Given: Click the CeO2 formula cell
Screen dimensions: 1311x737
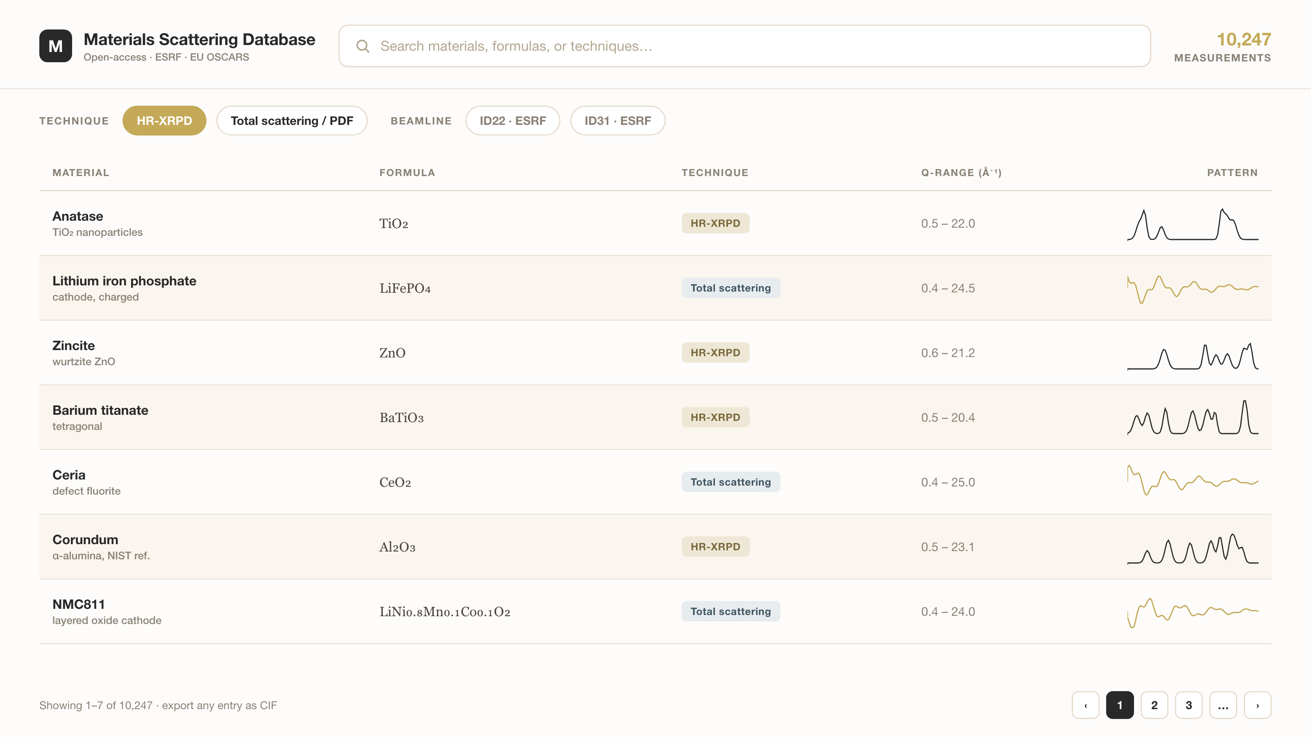Looking at the screenshot, I should pyautogui.click(x=395, y=482).
